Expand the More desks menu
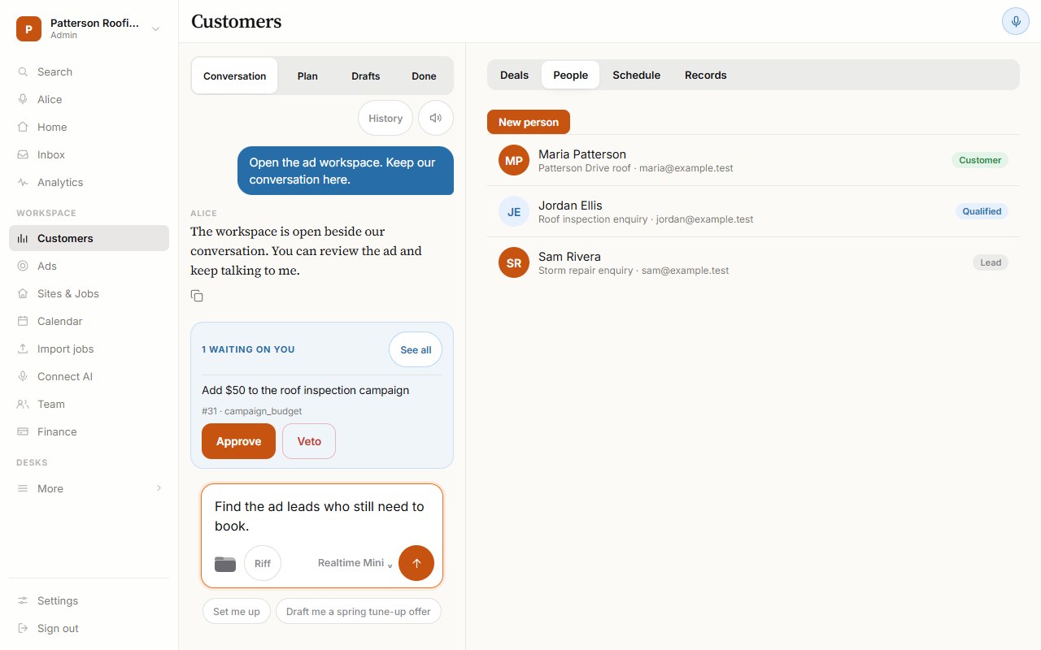 click(89, 488)
